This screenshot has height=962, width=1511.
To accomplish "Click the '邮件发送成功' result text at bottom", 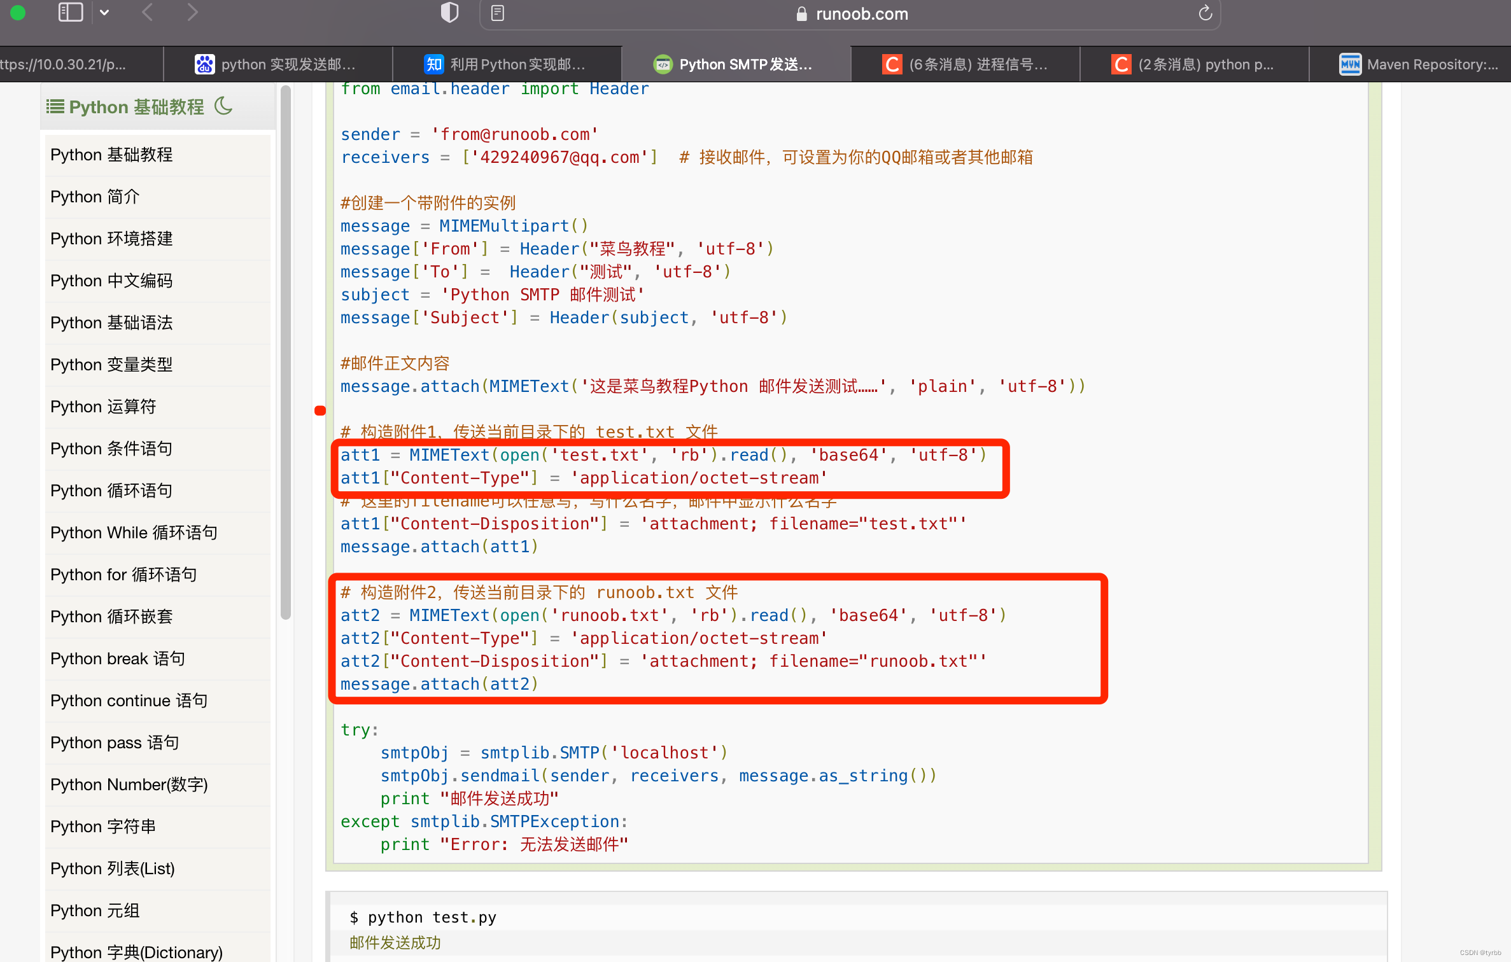I will coord(395,942).
